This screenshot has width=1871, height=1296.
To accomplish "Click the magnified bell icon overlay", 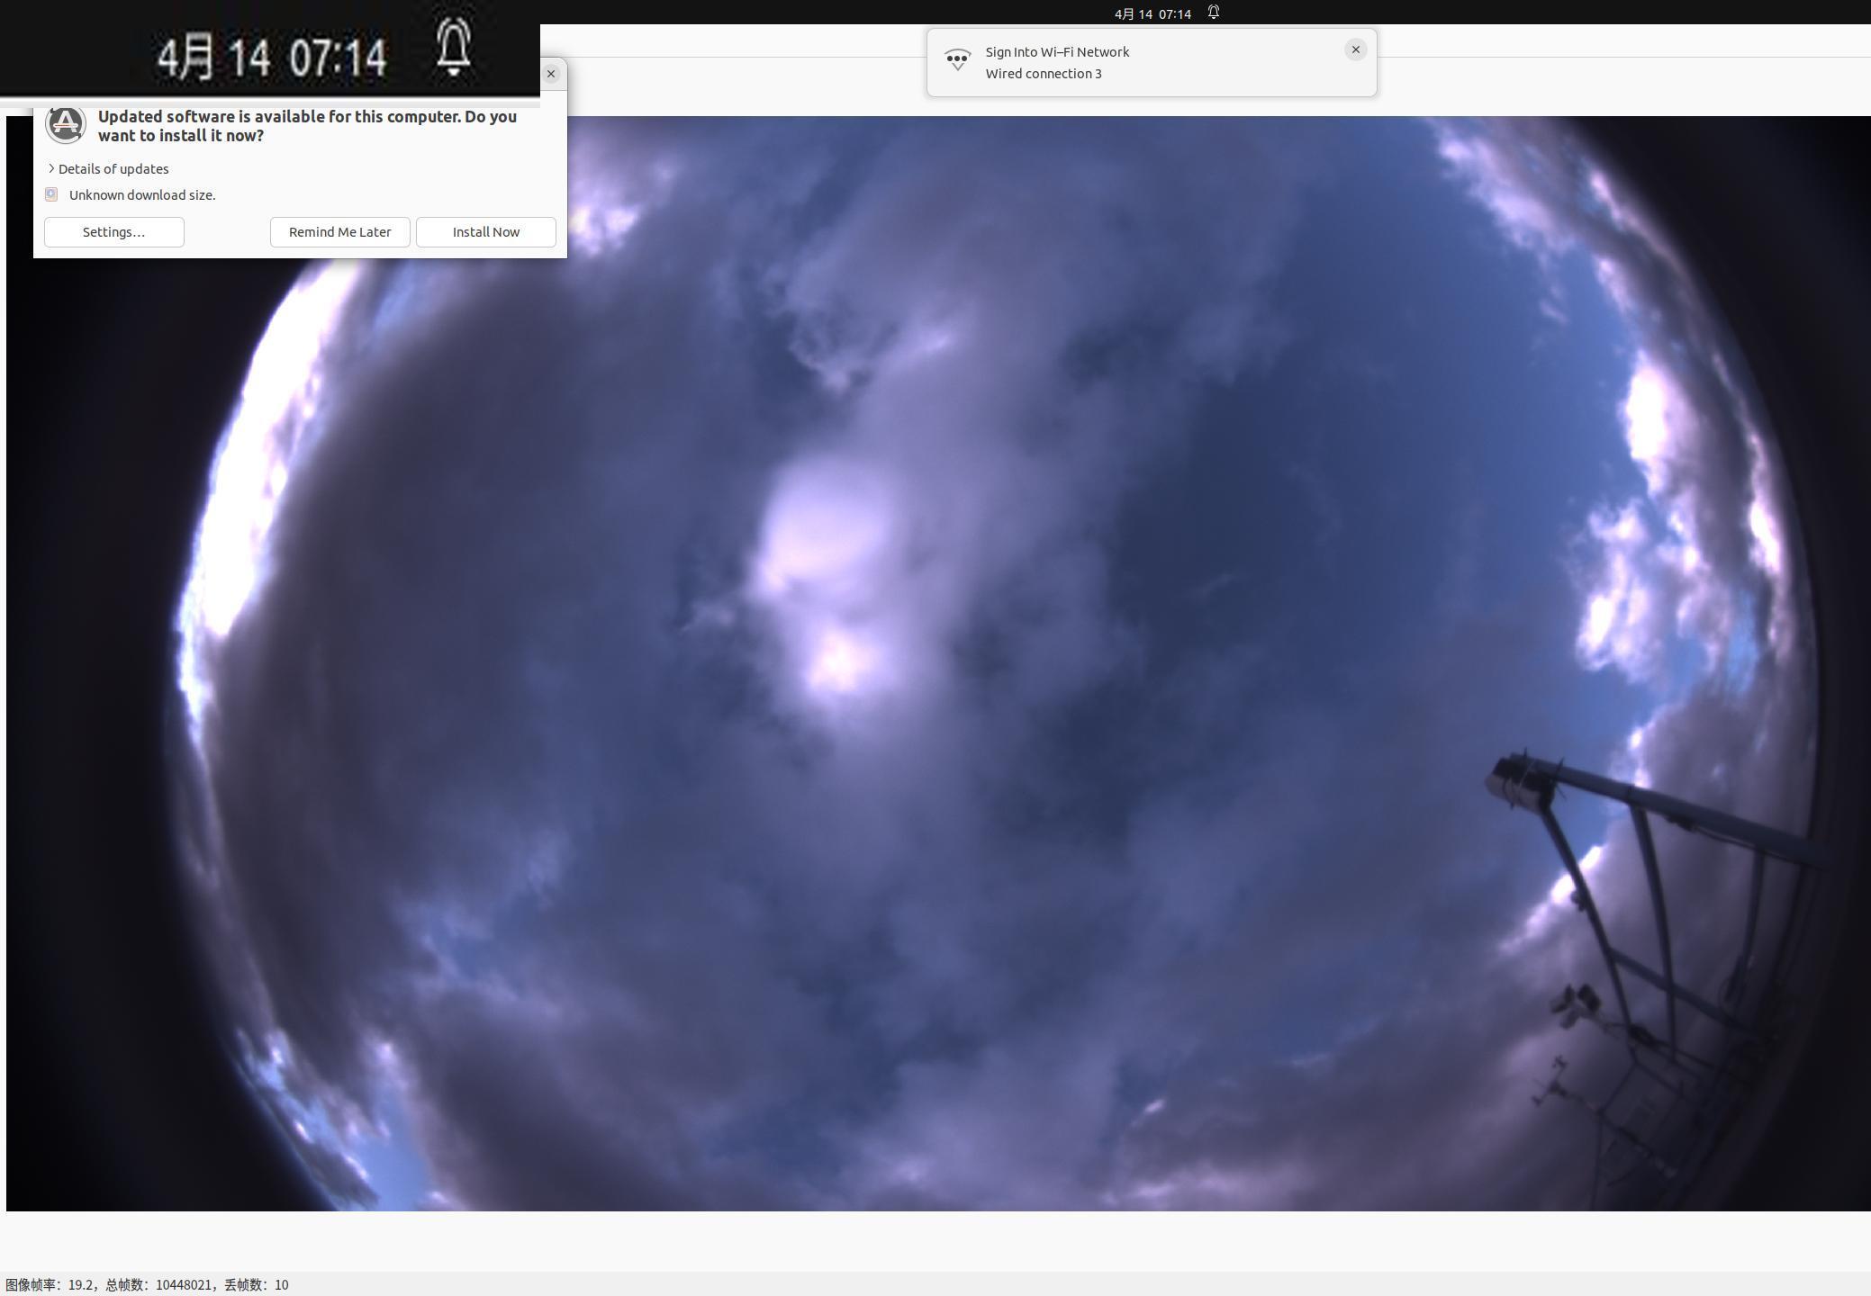I will [x=454, y=48].
